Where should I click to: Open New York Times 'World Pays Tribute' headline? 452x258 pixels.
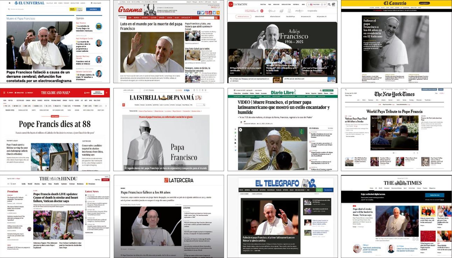point(395,112)
